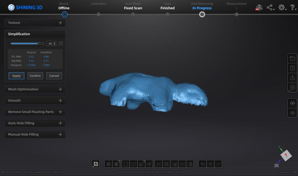Click the blue 3D scanned mesh model
Image resolution: width=298 pixels, height=176 pixels.
click(x=153, y=92)
